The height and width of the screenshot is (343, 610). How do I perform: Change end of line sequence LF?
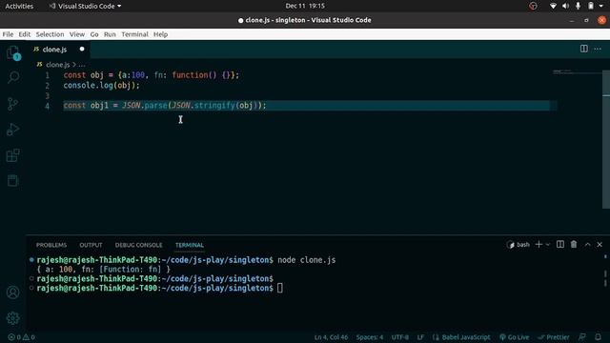(x=420, y=337)
